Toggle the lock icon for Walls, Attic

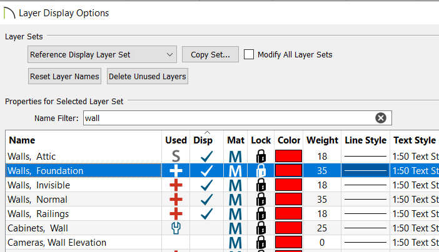[x=261, y=156]
